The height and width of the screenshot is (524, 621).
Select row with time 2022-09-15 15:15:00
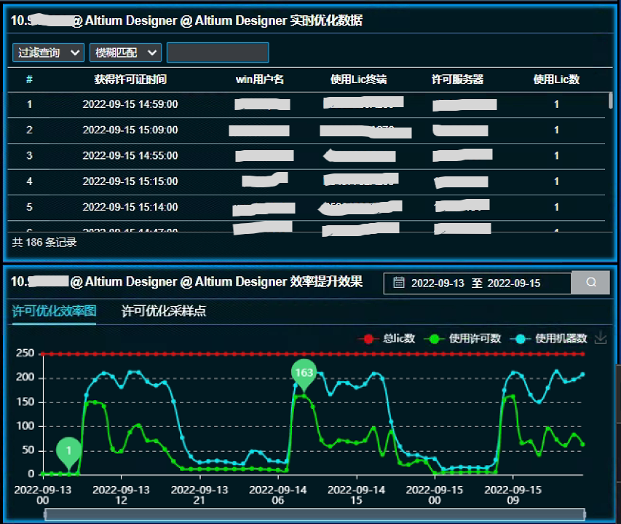(x=306, y=181)
